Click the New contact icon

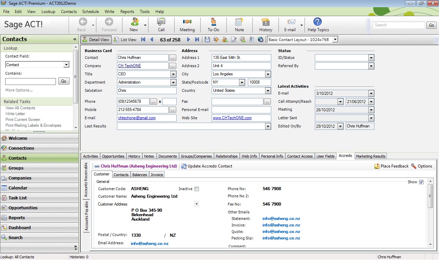click(134, 22)
